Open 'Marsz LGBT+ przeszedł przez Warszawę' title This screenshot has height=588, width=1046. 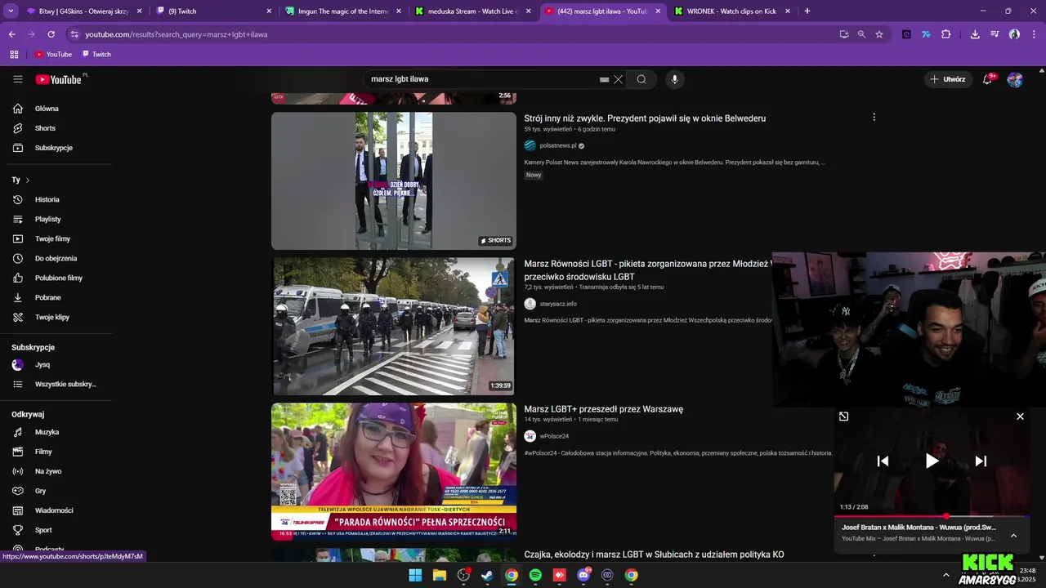603,409
